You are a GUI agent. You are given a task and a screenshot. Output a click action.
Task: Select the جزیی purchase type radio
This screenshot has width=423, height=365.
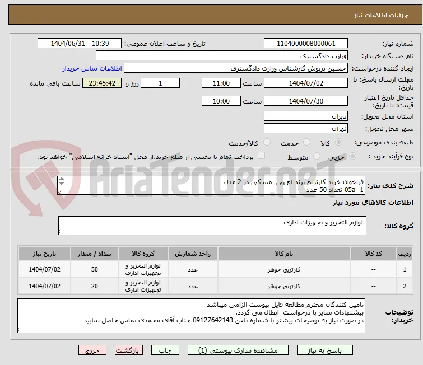352,156
